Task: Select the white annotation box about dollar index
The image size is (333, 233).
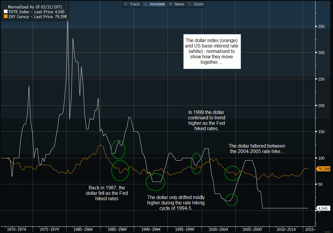Action: pyautogui.click(x=212, y=52)
